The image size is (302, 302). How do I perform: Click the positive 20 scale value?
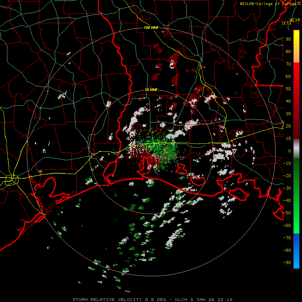(x=288, y=126)
